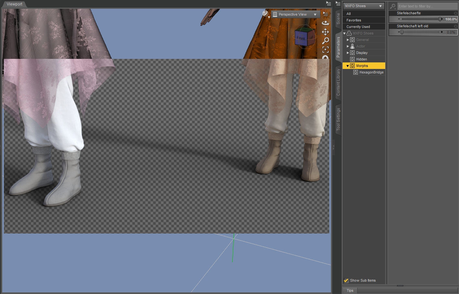Viewport: 459px width, 294px height.
Task: Expand the Display group arrow
Action: click(348, 53)
